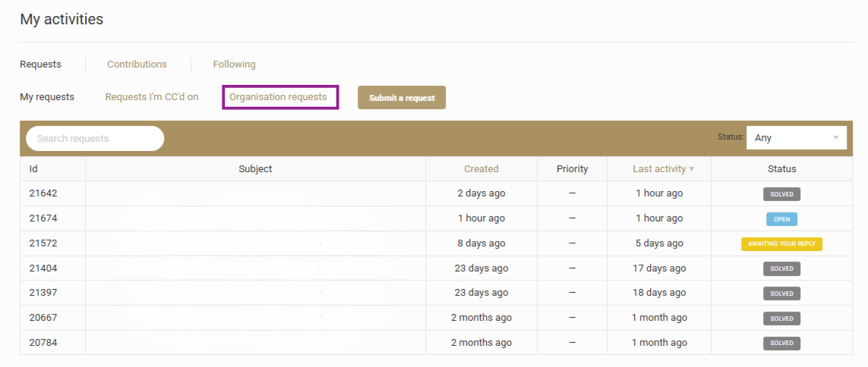Click the Id column header

pyautogui.click(x=33, y=168)
